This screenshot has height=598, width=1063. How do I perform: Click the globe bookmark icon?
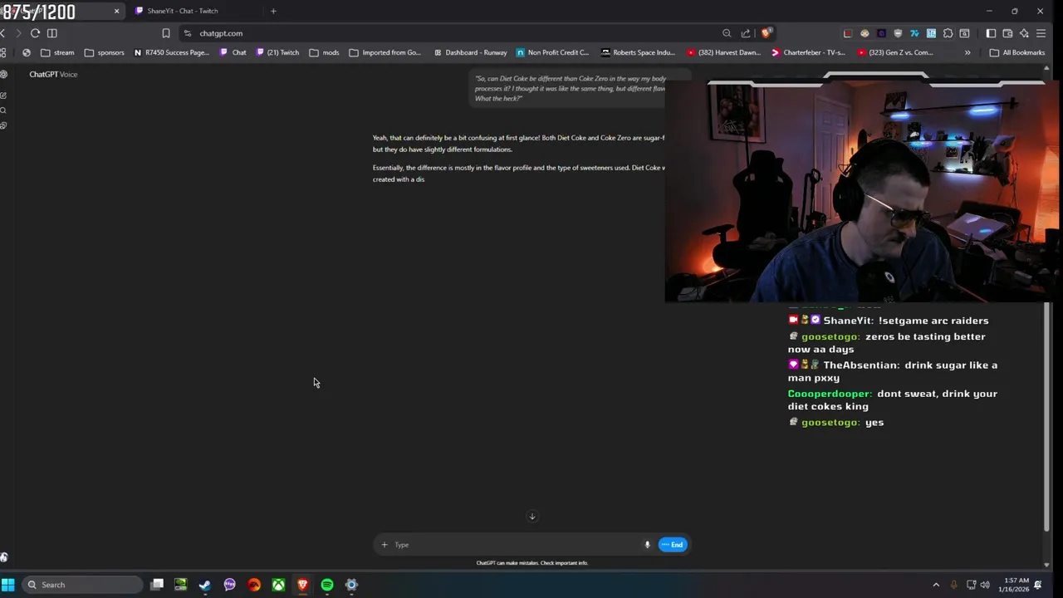[x=27, y=52]
